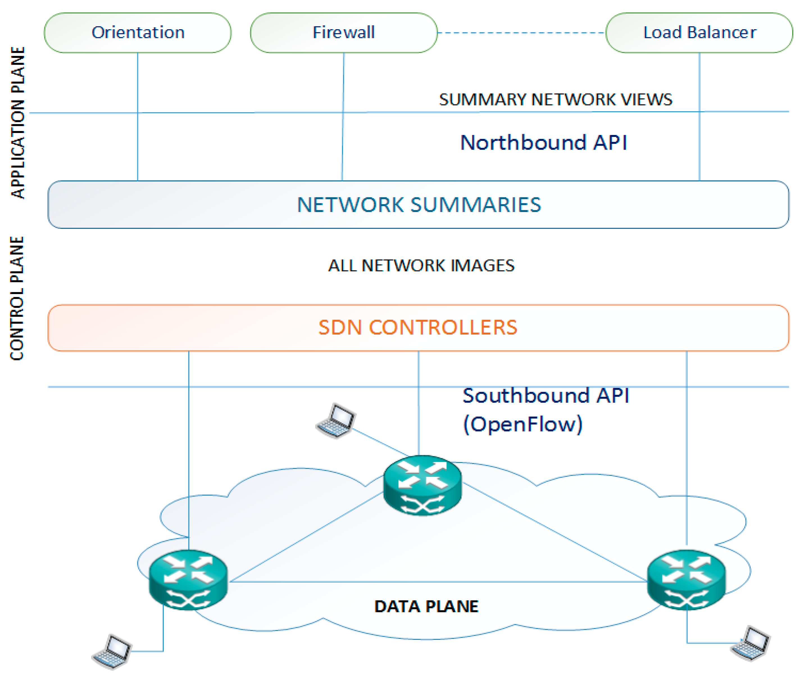Click the Northbound API label
This screenshot has height=677, width=802.
click(544, 143)
